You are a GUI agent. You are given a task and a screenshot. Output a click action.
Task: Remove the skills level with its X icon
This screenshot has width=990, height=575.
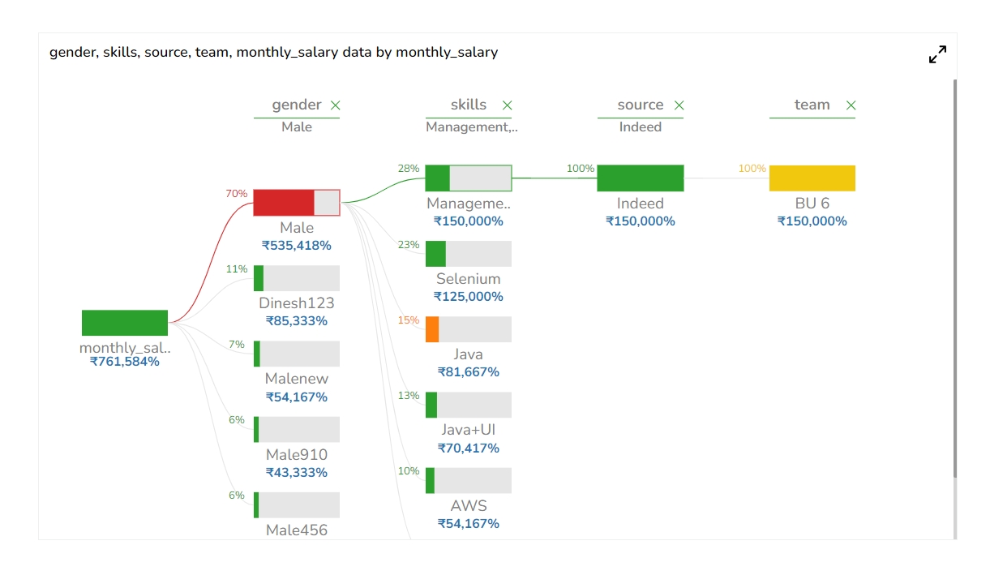click(x=508, y=105)
